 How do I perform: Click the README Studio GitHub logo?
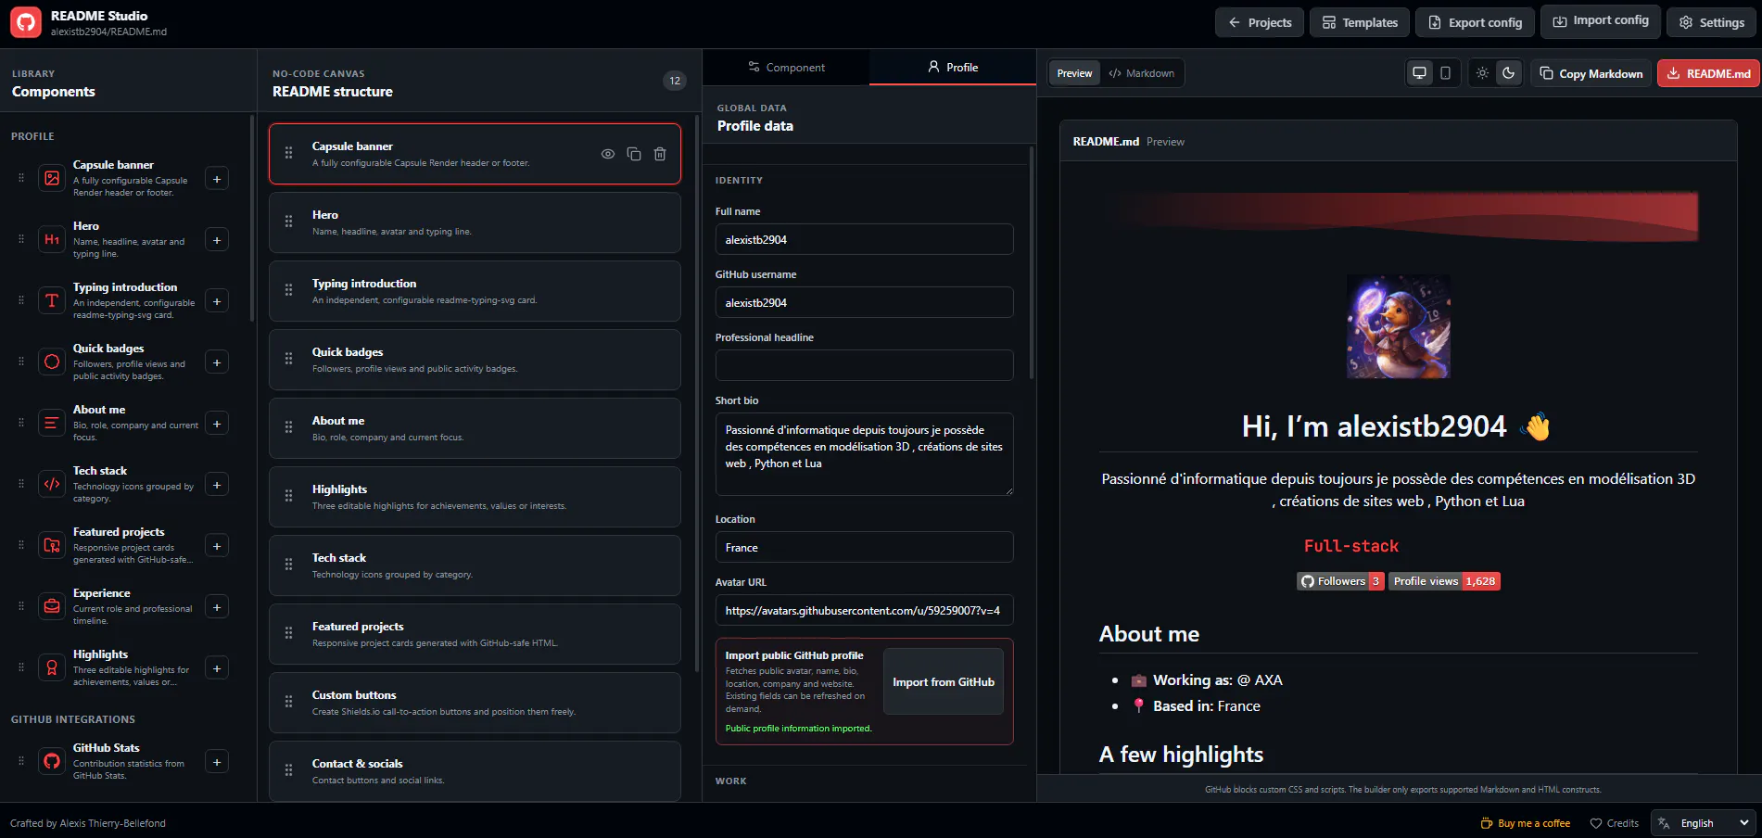[x=26, y=23]
